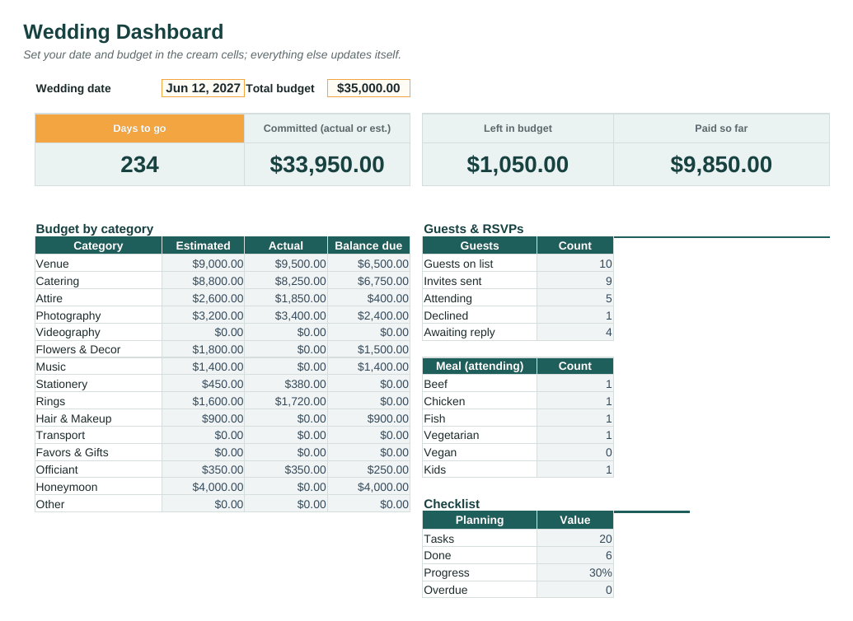Screen dimensions: 853x621
Task: Select the Progress value 30%
Action: click(x=575, y=572)
